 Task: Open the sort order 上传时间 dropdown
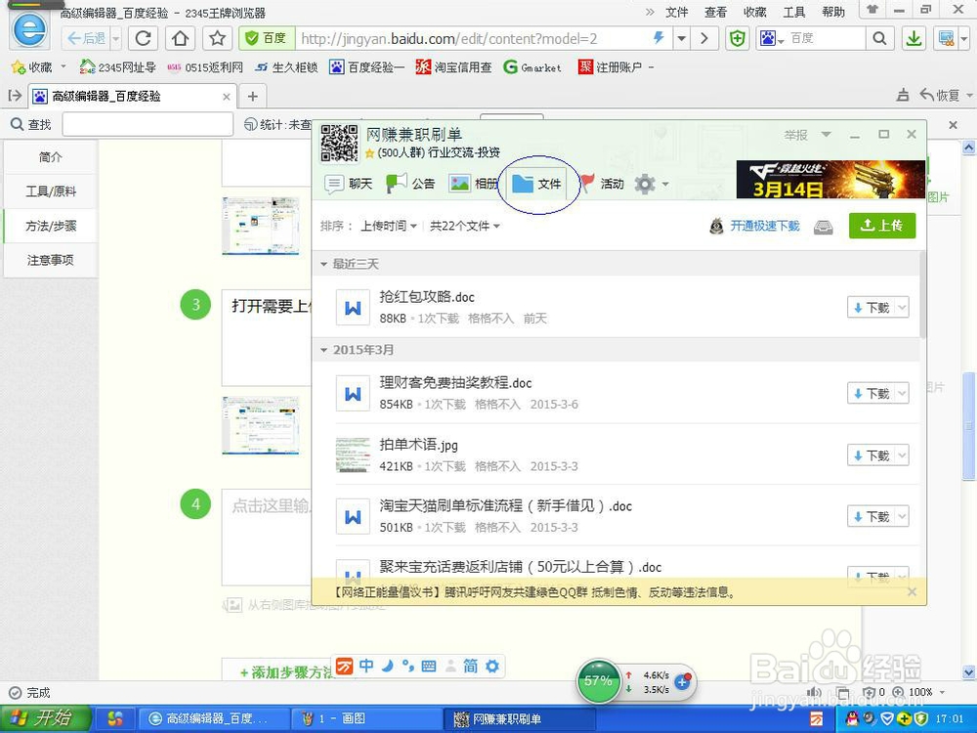click(x=389, y=226)
